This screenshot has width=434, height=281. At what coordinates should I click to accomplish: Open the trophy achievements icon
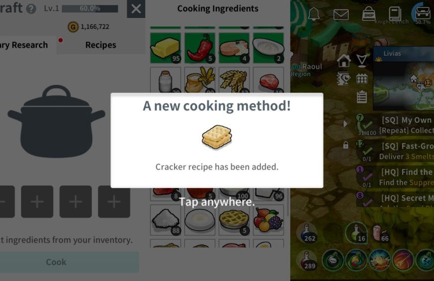344,79
